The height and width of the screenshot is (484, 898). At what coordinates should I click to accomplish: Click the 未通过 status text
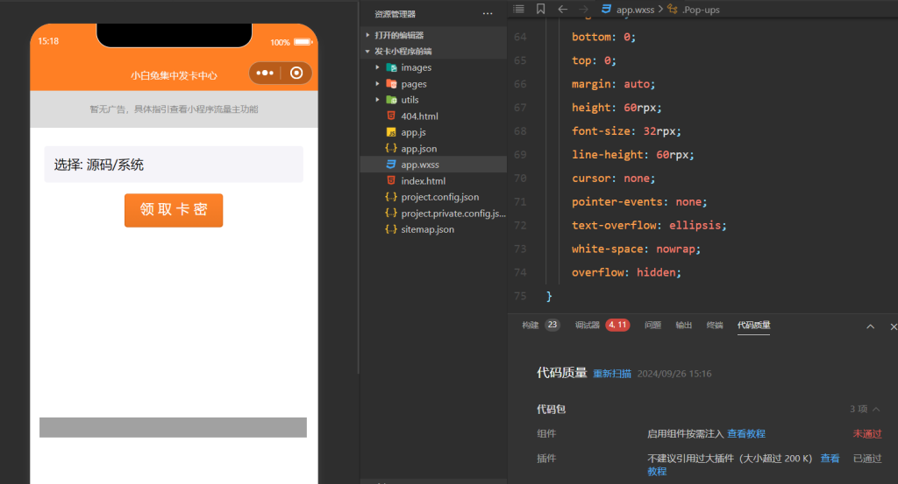click(x=867, y=434)
